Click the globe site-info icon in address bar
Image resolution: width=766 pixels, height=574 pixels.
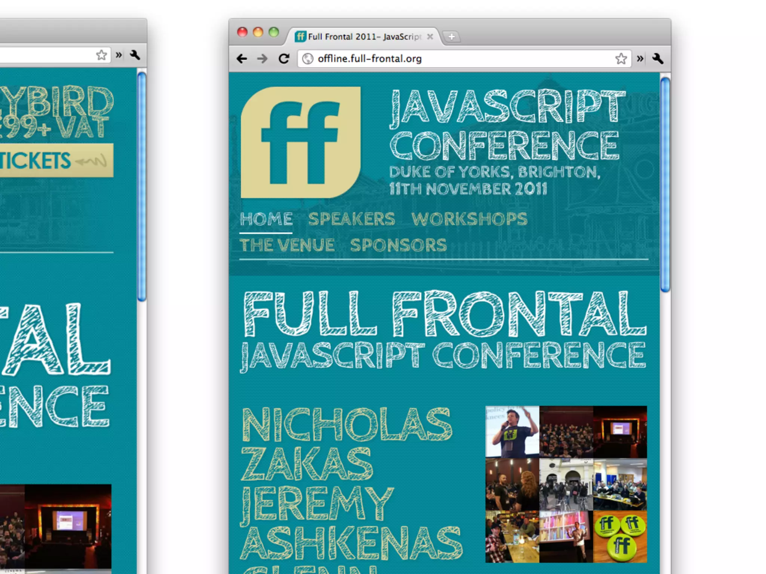[307, 59]
